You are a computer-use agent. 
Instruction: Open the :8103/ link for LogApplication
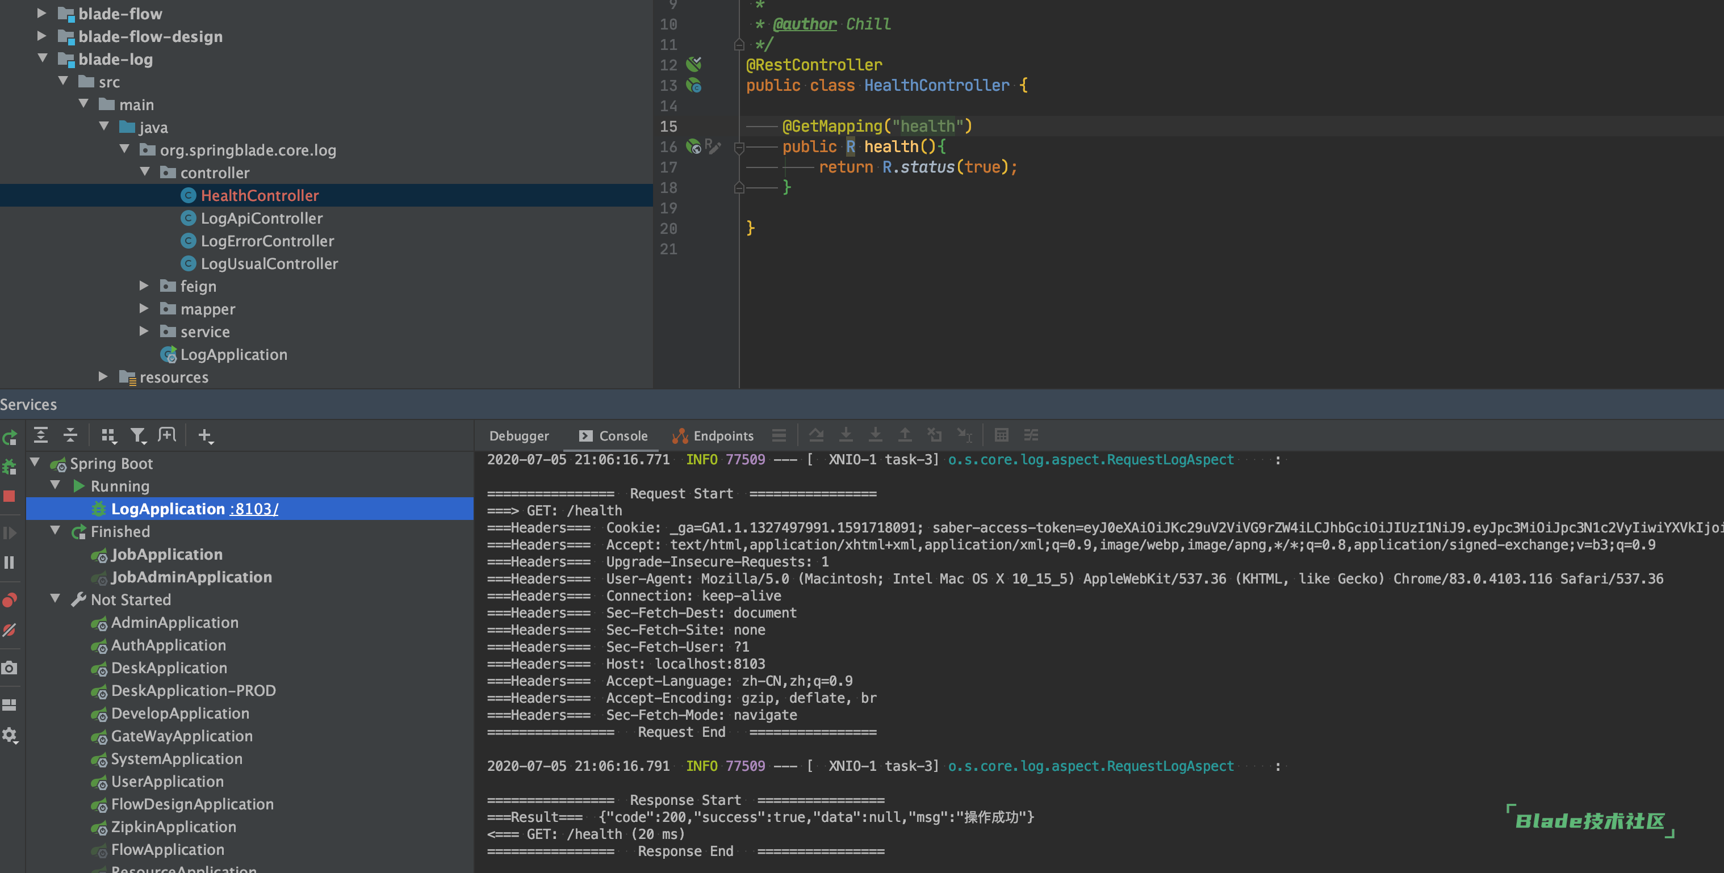254,509
